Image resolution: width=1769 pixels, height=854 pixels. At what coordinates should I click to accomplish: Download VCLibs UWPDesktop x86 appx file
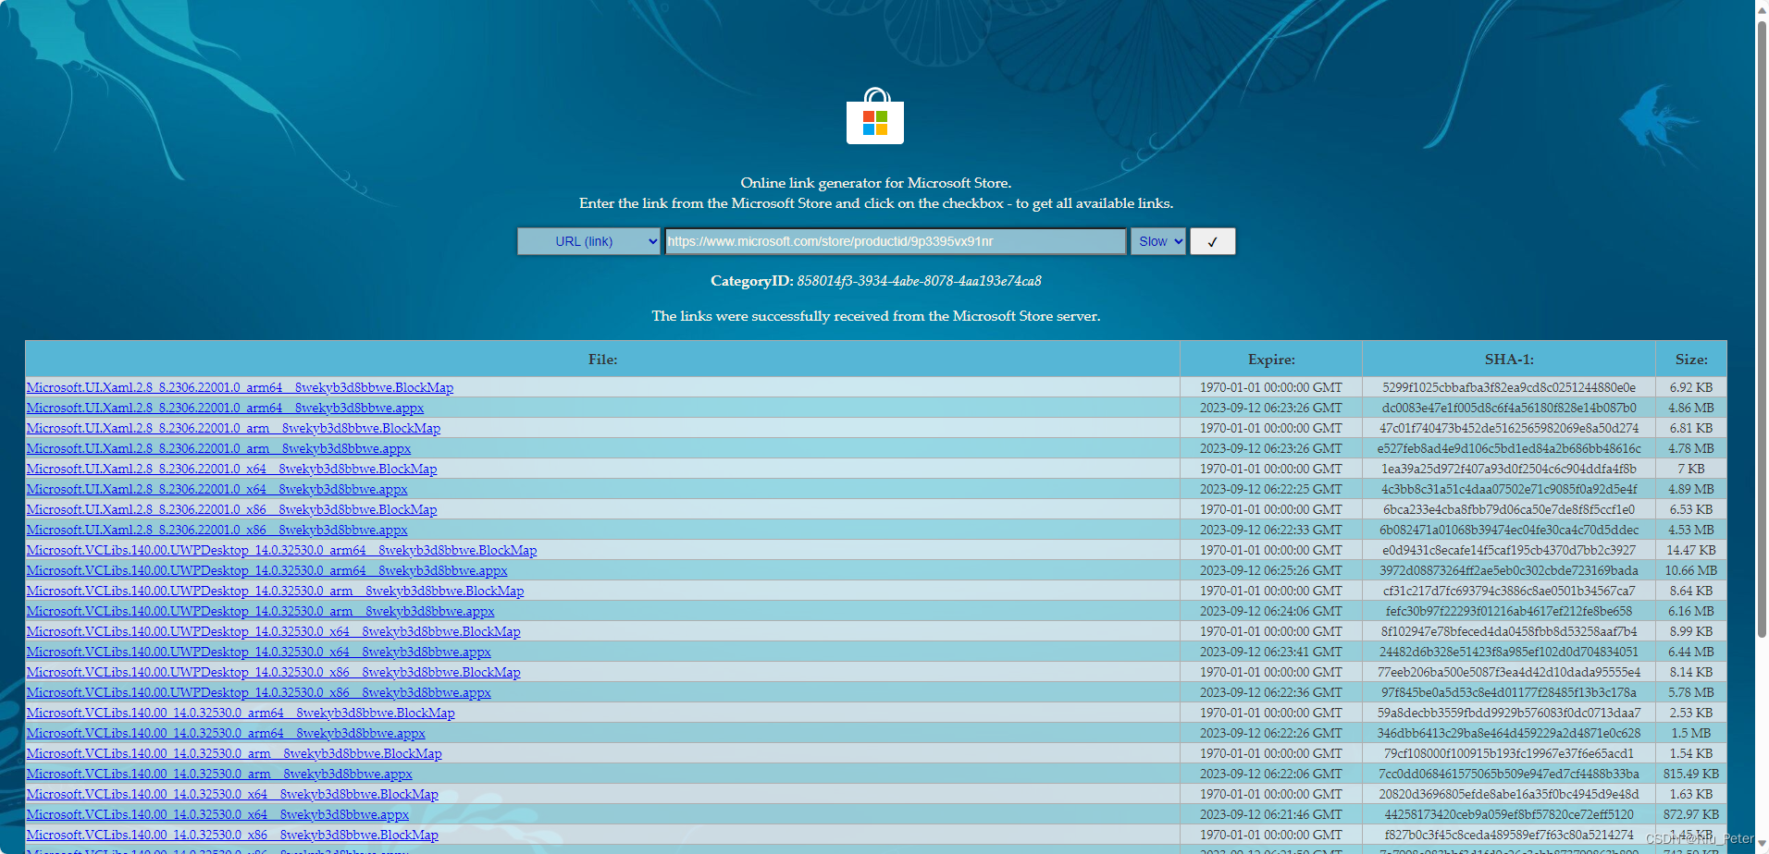258,692
